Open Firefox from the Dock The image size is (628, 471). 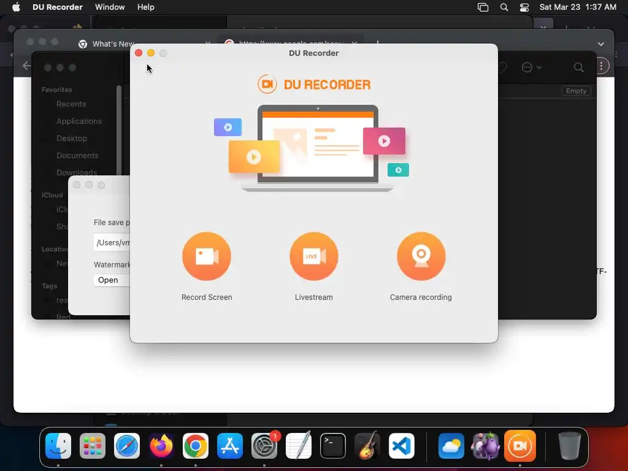(161, 446)
